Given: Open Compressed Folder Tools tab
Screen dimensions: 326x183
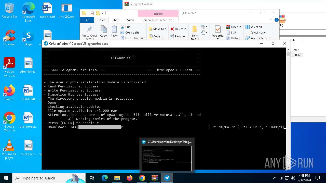Looking at the screenshot, I should point(158,20).
